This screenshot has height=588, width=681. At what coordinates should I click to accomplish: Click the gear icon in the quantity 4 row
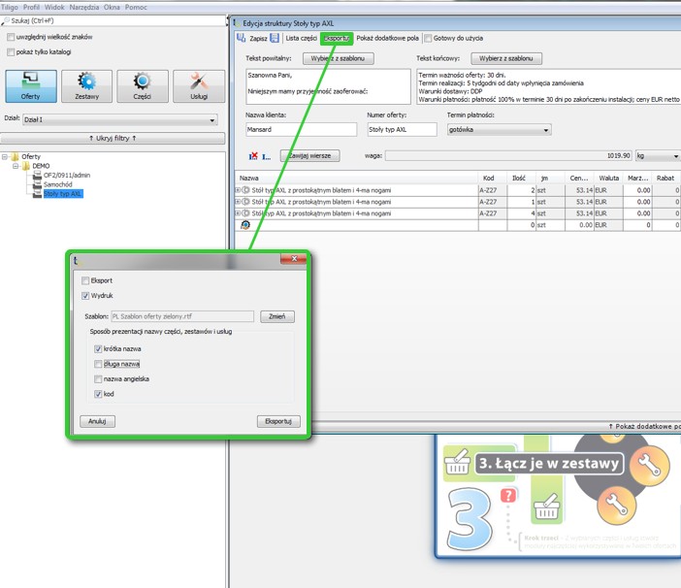coord(245,213)
